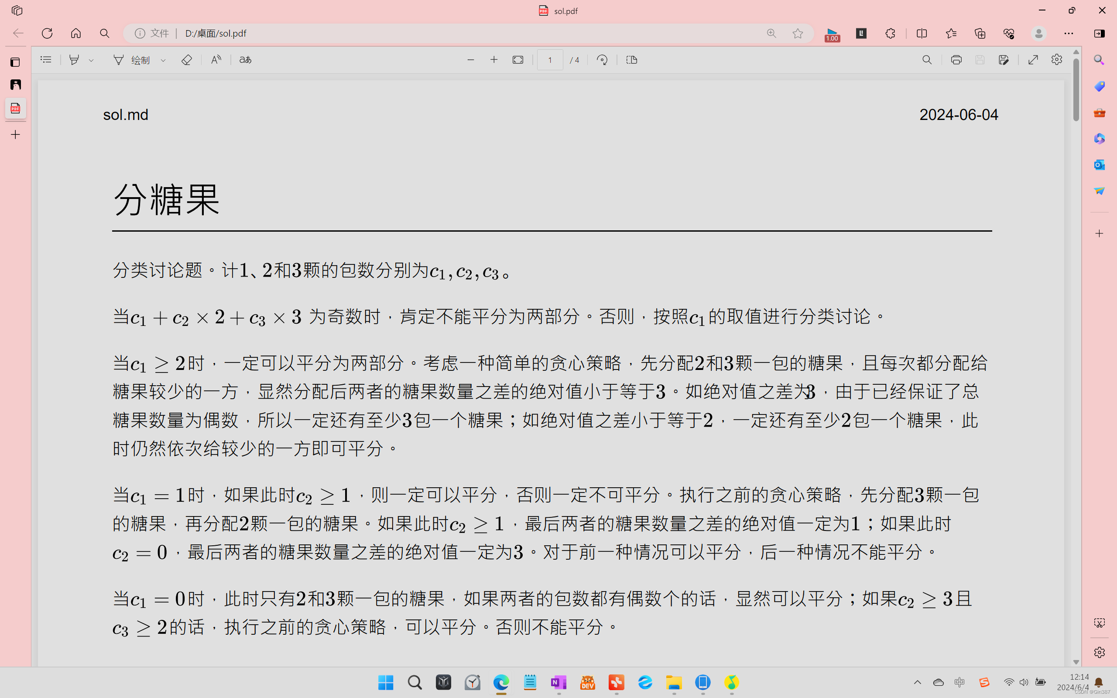Fit the page to window width
1117x698 pixels.
[517, 60]
